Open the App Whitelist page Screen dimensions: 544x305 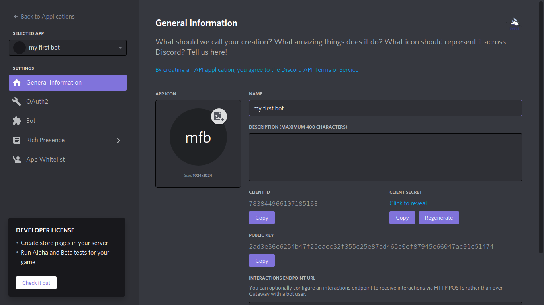[x=68, y=160]
